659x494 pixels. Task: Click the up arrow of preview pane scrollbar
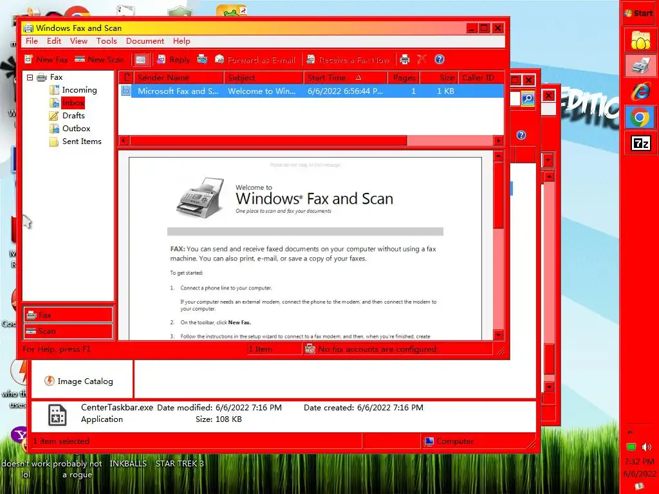click(499, 156)
